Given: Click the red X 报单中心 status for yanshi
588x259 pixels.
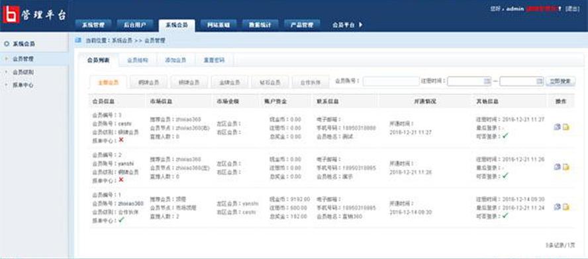Looking at the screenshot, I should click(121, 180).
